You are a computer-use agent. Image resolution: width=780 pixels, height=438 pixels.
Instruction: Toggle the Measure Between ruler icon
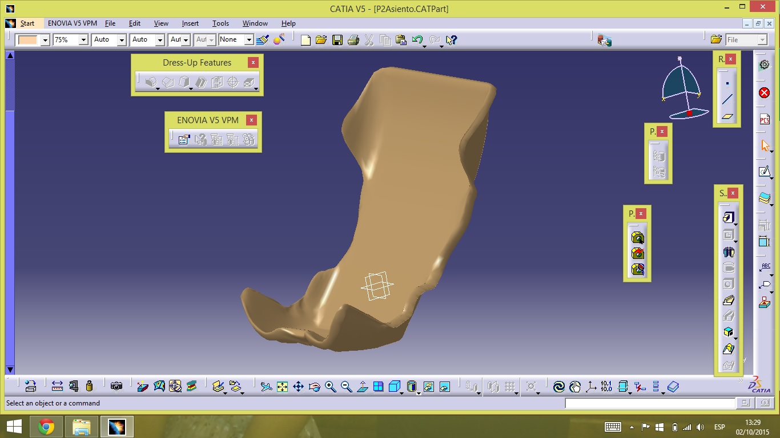(57, 386)
